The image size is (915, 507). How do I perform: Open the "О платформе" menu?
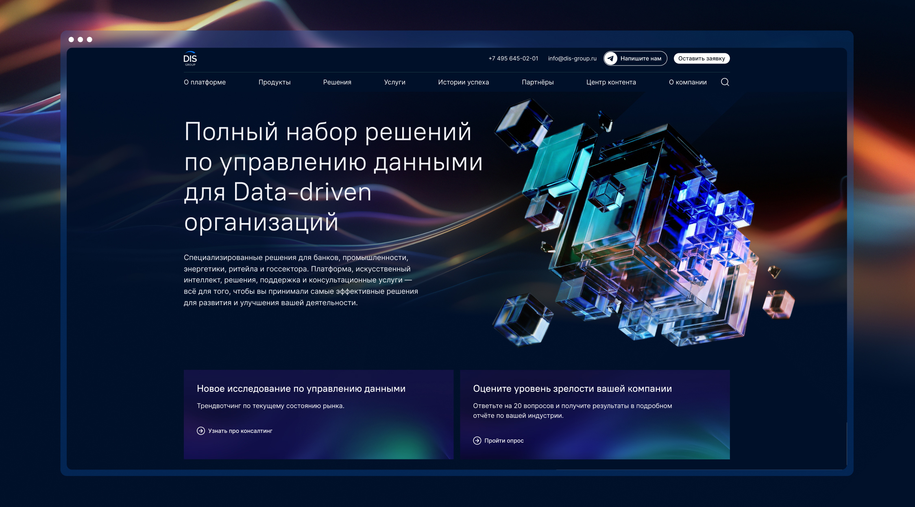(x=205, y=82)
